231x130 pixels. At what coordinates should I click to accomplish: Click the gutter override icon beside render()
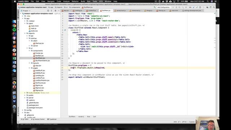[x=65, y=30]
